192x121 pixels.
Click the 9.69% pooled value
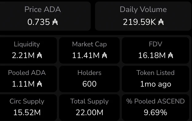click(155, 112)
